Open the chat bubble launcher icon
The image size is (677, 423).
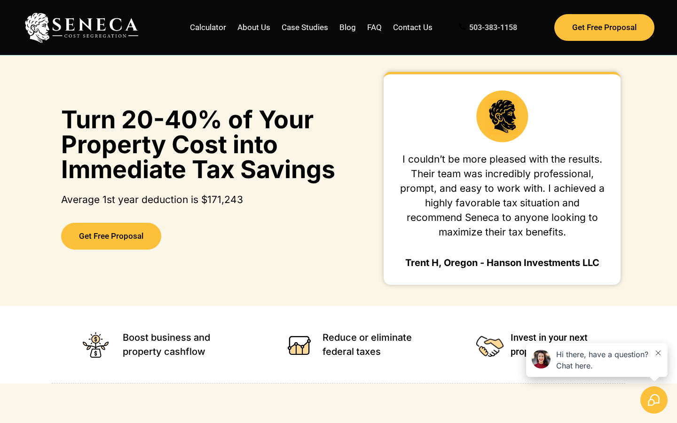(653, 400)
